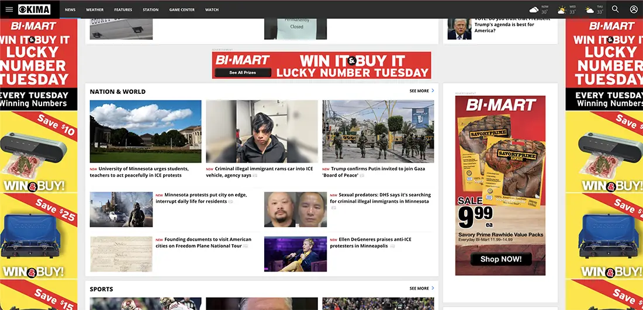Click the founding documents parchment thumbnail

(121, 254)
